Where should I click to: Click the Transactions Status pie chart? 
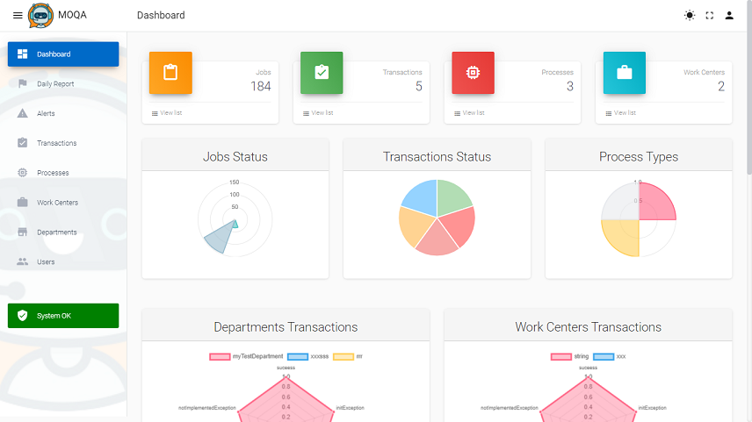click(x=437, y=218)
